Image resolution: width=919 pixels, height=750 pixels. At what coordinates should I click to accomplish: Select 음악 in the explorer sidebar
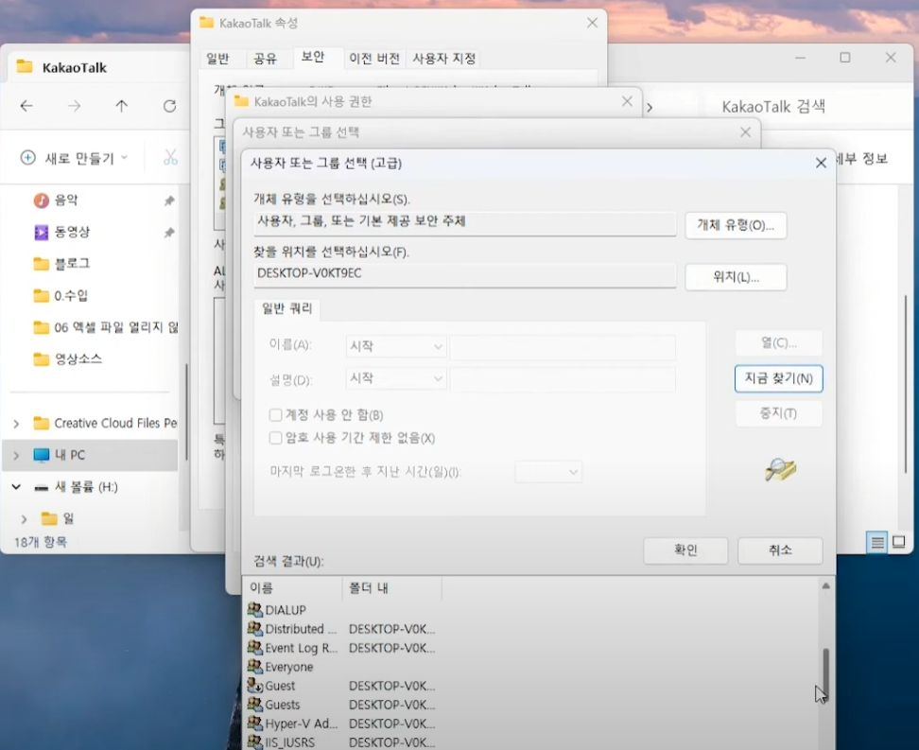click(x=65, y=200)
